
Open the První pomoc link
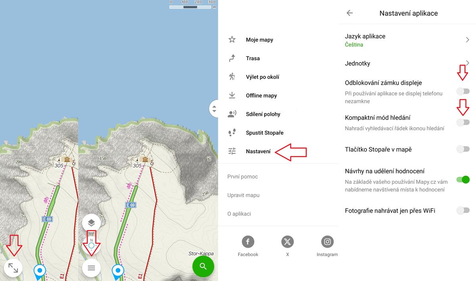(x=242, y=177)
